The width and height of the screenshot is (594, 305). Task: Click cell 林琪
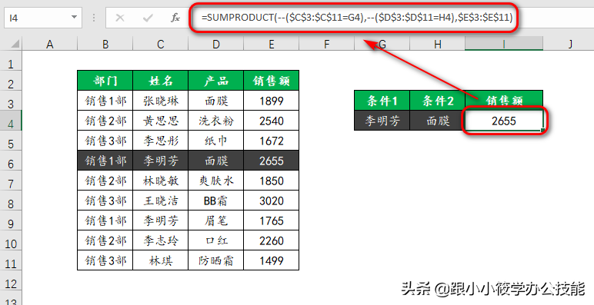click(x=160, y=260)
